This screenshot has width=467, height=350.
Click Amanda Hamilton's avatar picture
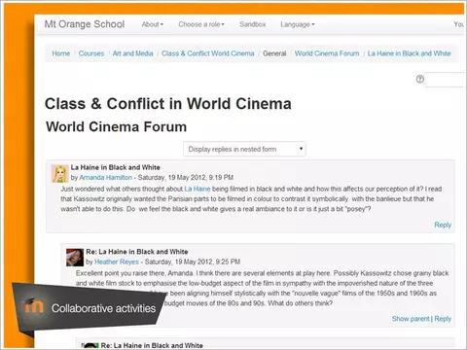[59, 174]
